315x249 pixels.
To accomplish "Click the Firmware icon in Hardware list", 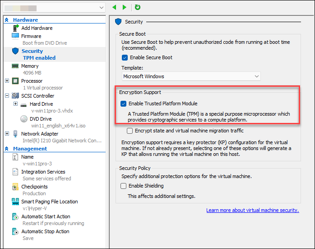I will click(15, 36).
